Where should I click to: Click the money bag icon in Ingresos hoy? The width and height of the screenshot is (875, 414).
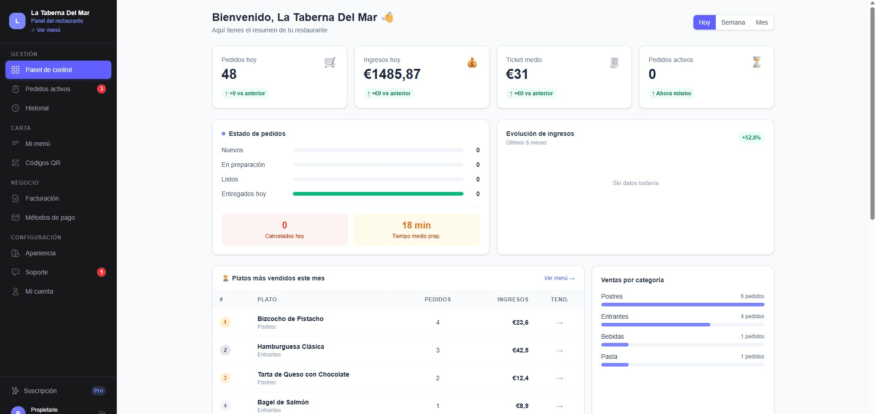coord(472,62)
